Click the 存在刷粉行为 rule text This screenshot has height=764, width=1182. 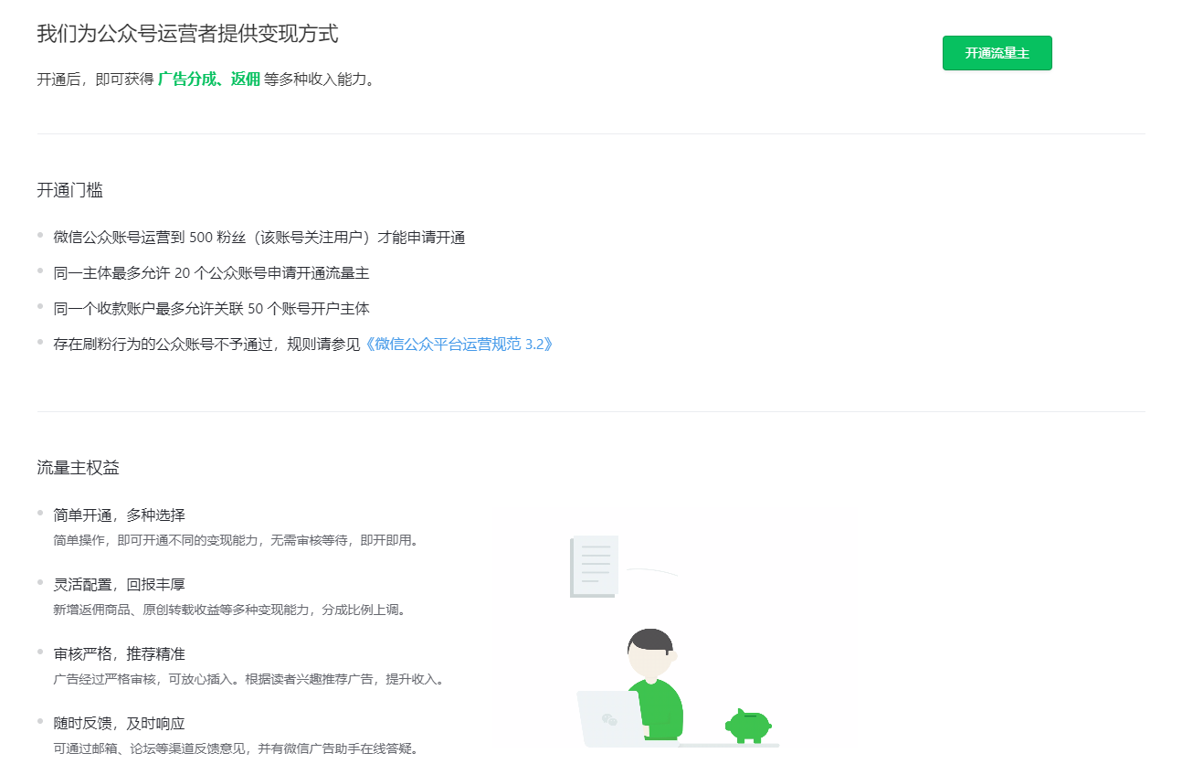pyautogui.click(x=206, y=345)
